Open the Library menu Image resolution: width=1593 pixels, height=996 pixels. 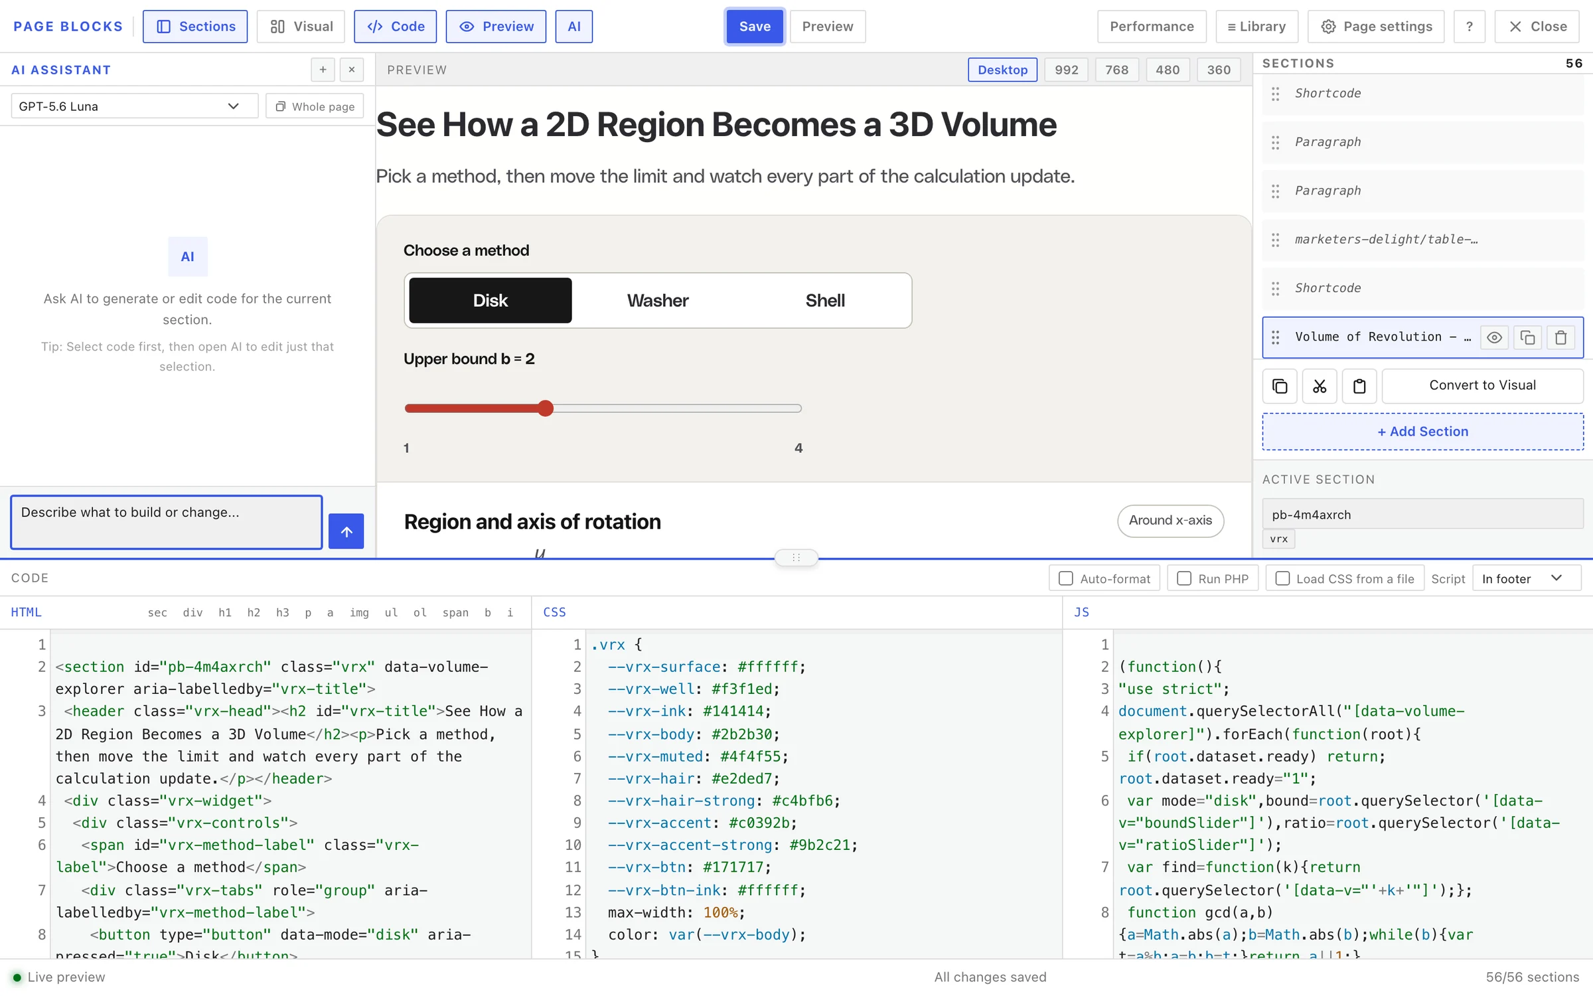pos(1257,27)
